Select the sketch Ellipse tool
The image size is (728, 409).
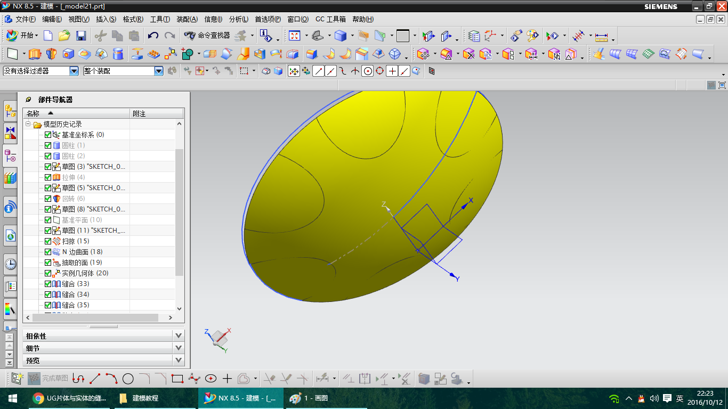click(x=211, y=379)
